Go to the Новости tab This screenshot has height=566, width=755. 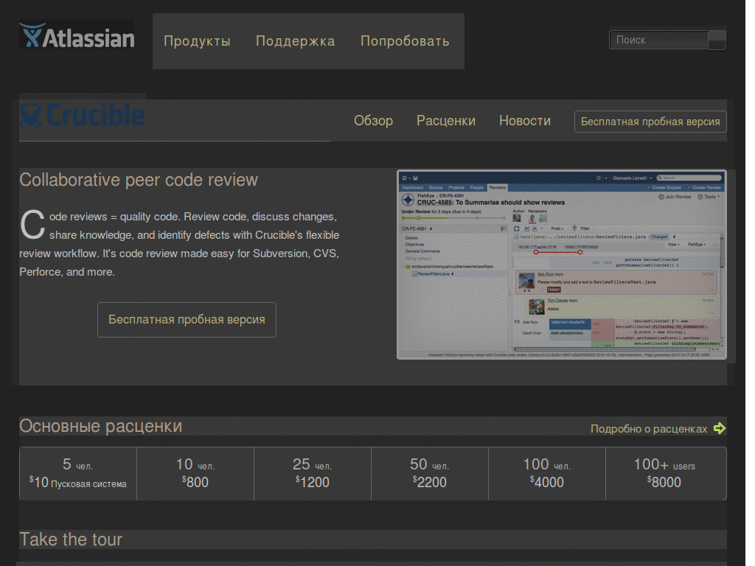525,121
